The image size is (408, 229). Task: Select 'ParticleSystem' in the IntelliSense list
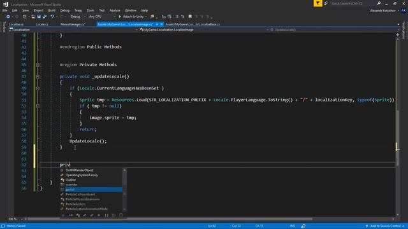tap(91, 204)
